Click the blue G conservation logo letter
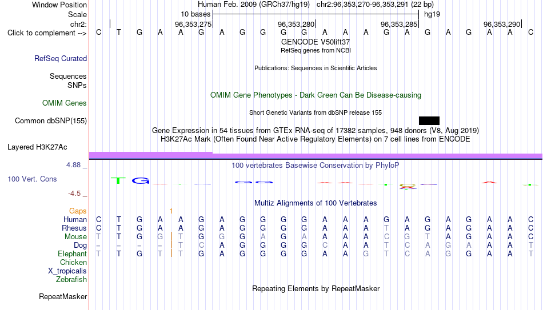Image resolution: width=543 pixels, height=310 pixels. coord(141,180)
